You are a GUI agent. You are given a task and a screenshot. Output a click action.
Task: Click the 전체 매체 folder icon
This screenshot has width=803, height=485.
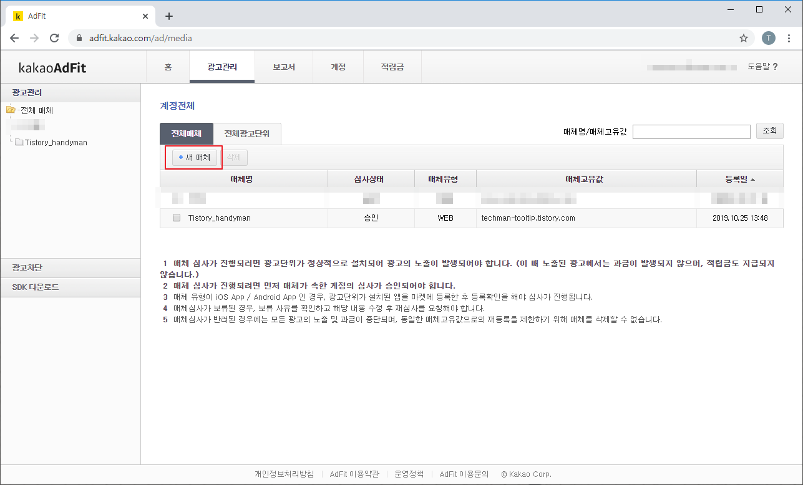click(x=11, y=110)
